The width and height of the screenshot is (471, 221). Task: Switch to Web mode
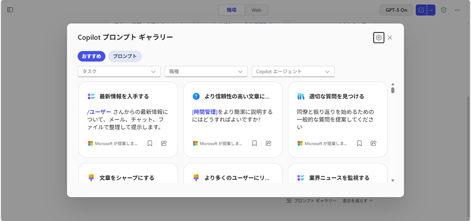(256, 10)
